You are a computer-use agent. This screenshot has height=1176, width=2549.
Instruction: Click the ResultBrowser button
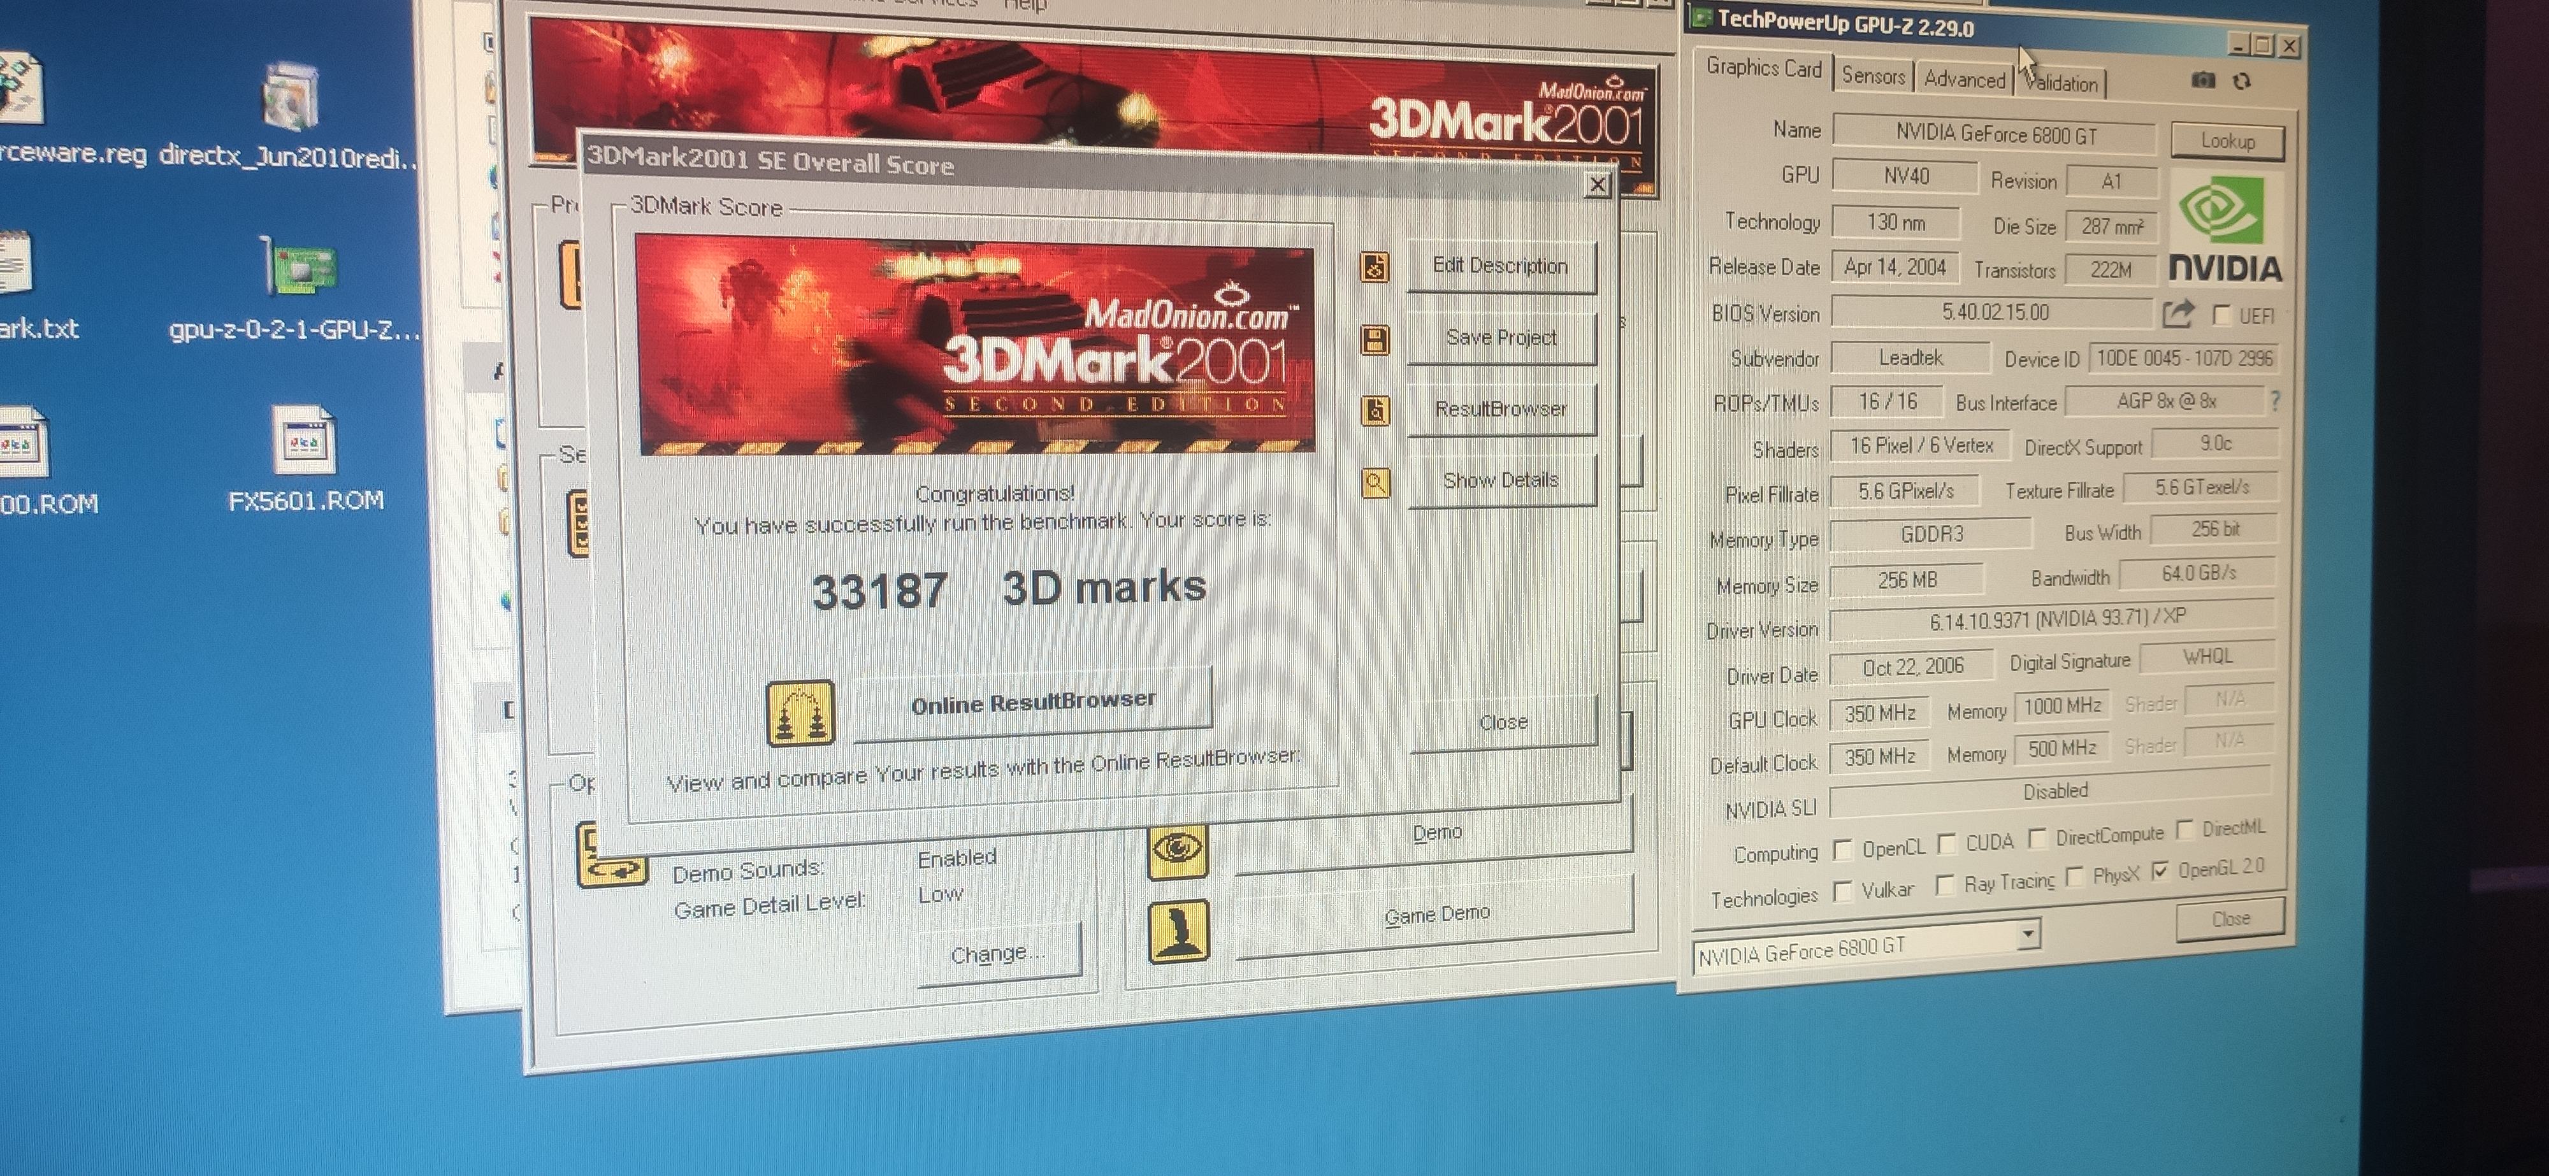1501,410
